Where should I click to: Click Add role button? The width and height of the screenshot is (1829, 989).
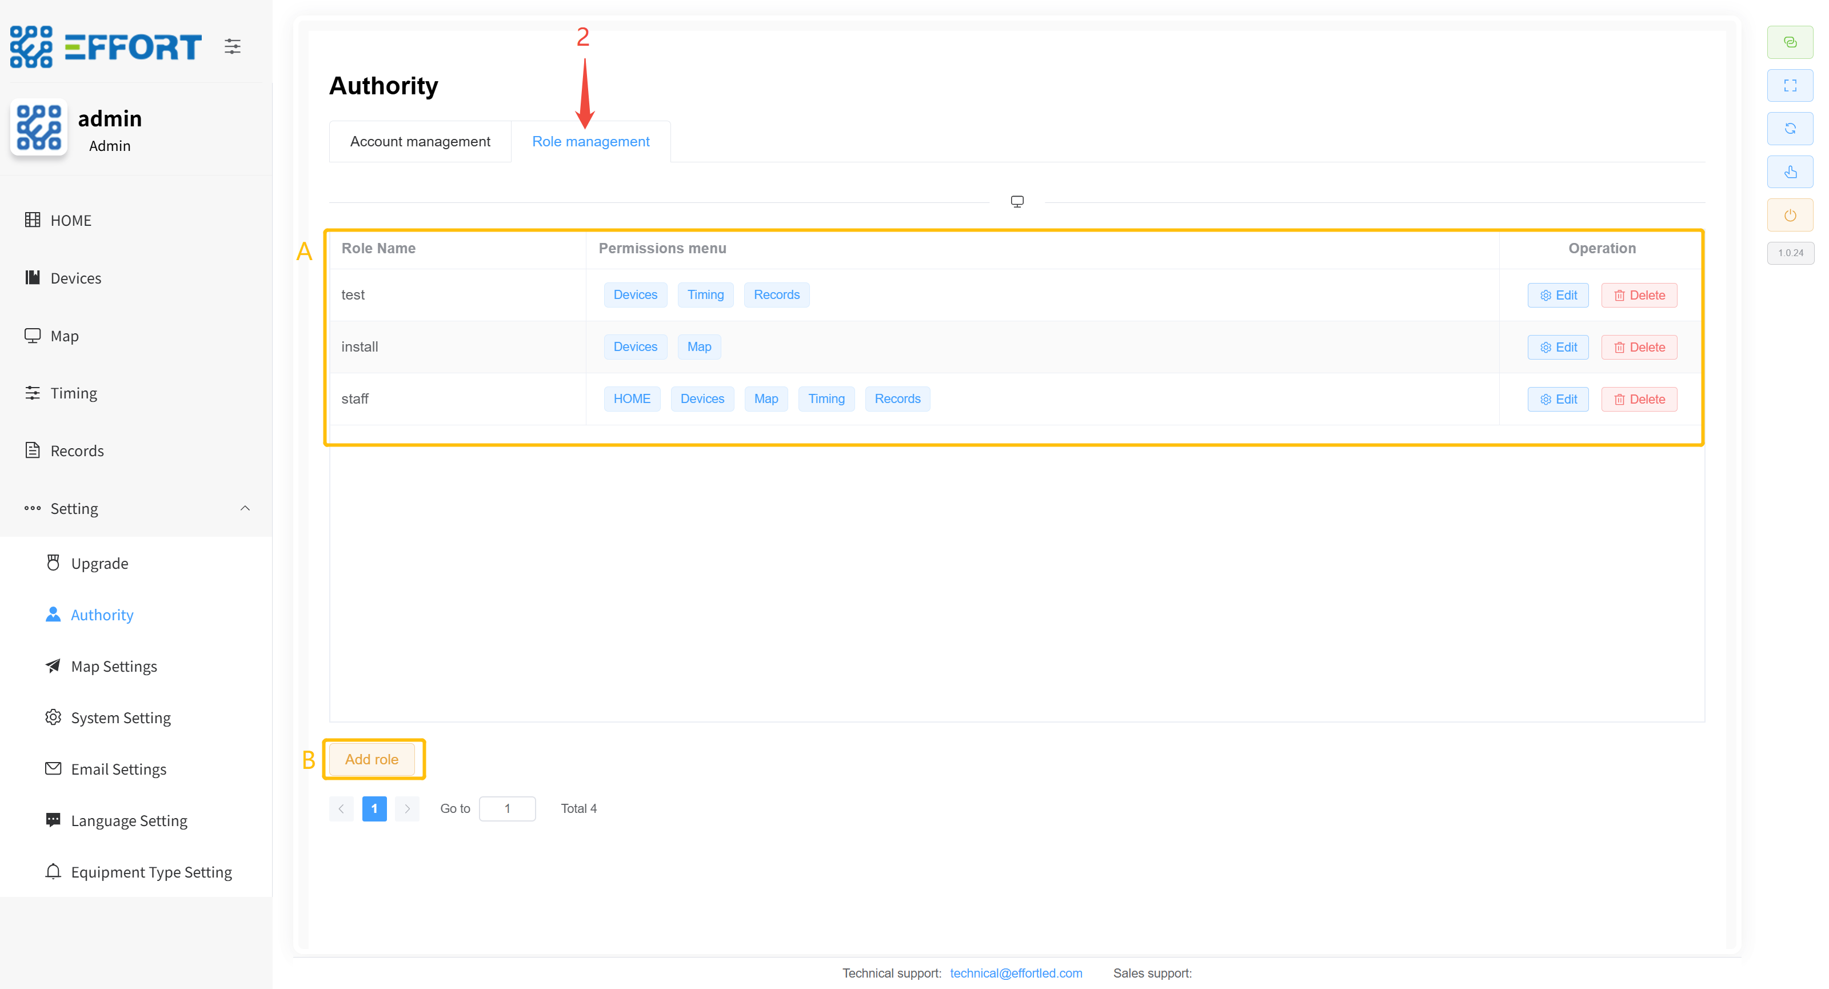click(372, 759)
